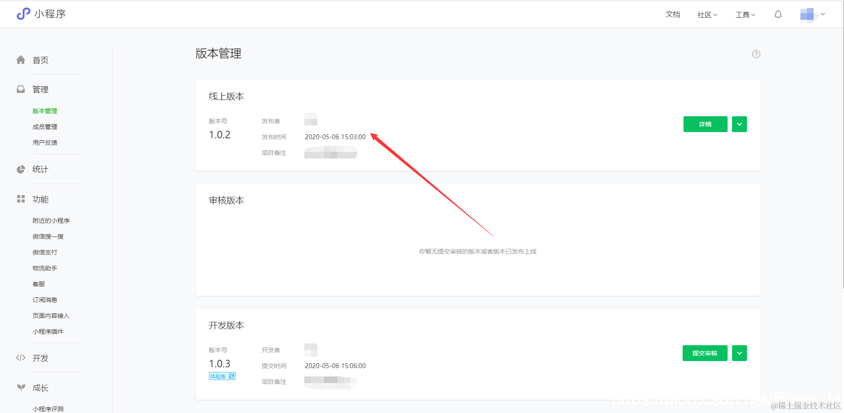The width and height of the screenshot is (844, 413).
Task: Select 功能 section in sidebar
Action: click(41, 199)
